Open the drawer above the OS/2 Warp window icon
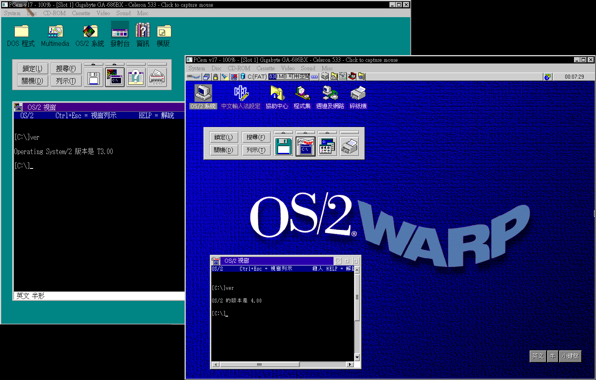 [x=306, y=133]
